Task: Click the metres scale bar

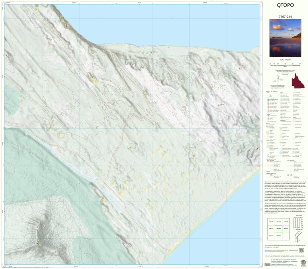Action: (x=285, y=64)
